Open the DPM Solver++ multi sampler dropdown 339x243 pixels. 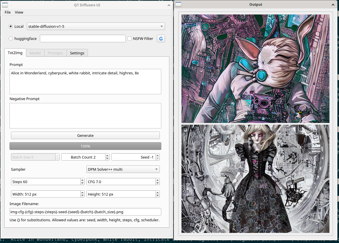123,169
